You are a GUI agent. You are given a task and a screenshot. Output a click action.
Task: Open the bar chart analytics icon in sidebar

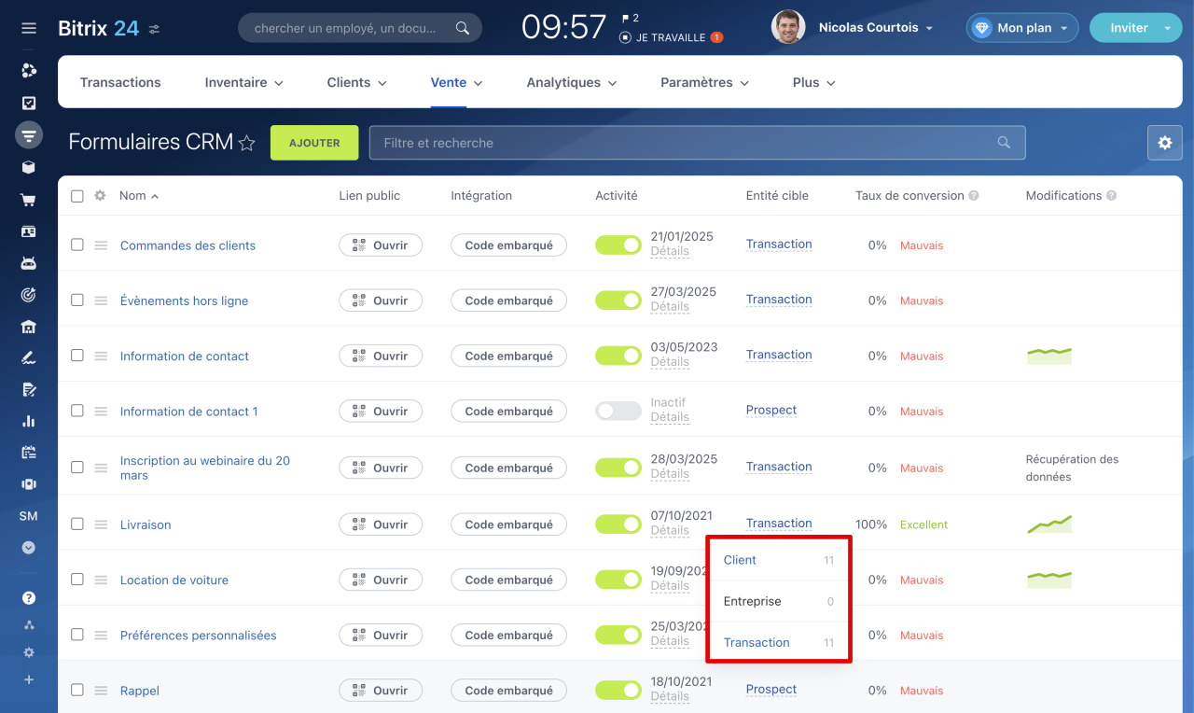[29, 421]
